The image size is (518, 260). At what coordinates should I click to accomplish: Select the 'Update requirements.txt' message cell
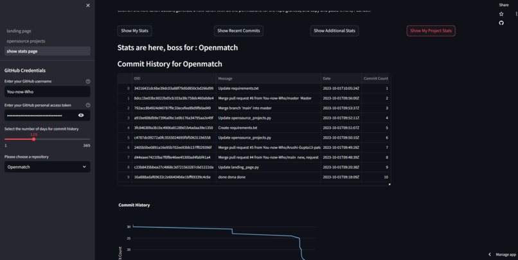268,88
